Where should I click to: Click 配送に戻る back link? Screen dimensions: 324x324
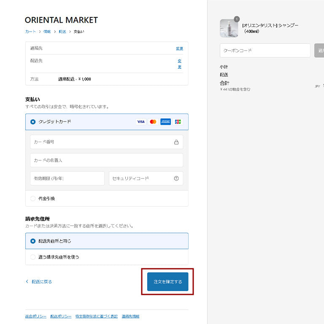(x=42, y=282)
